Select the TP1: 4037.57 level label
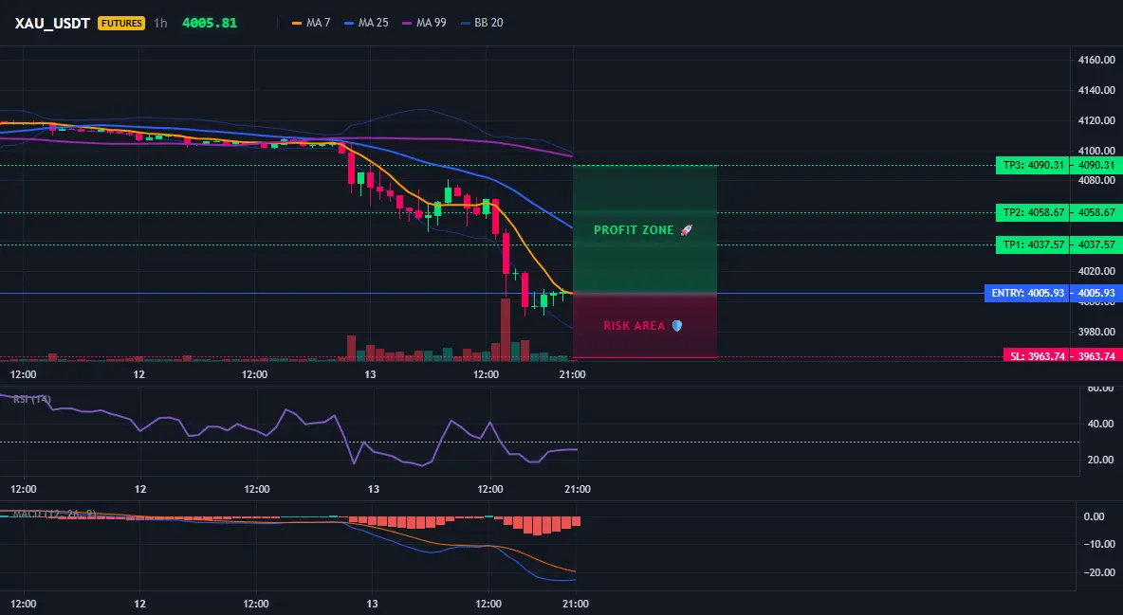This screenshot has height=615, width=1123. click(x=1032, y=244)
